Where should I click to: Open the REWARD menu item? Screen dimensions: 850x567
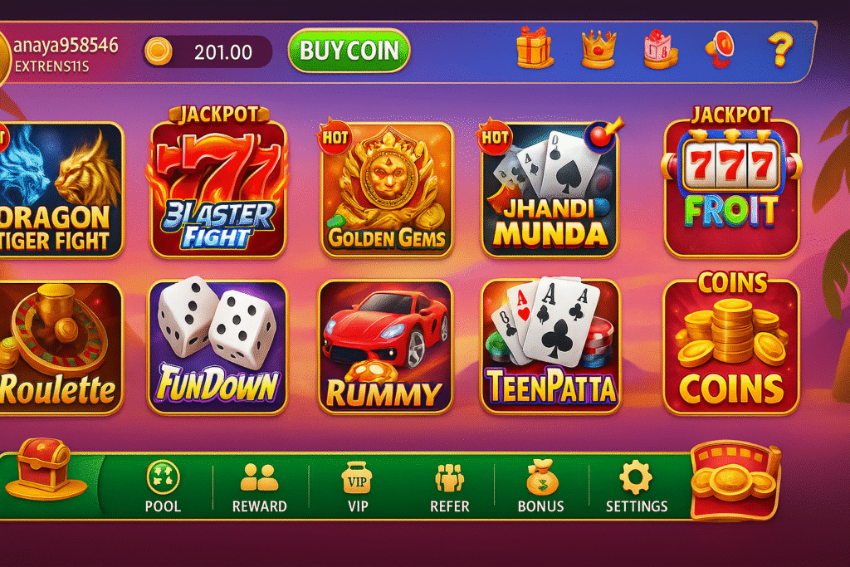pos(259,488)
